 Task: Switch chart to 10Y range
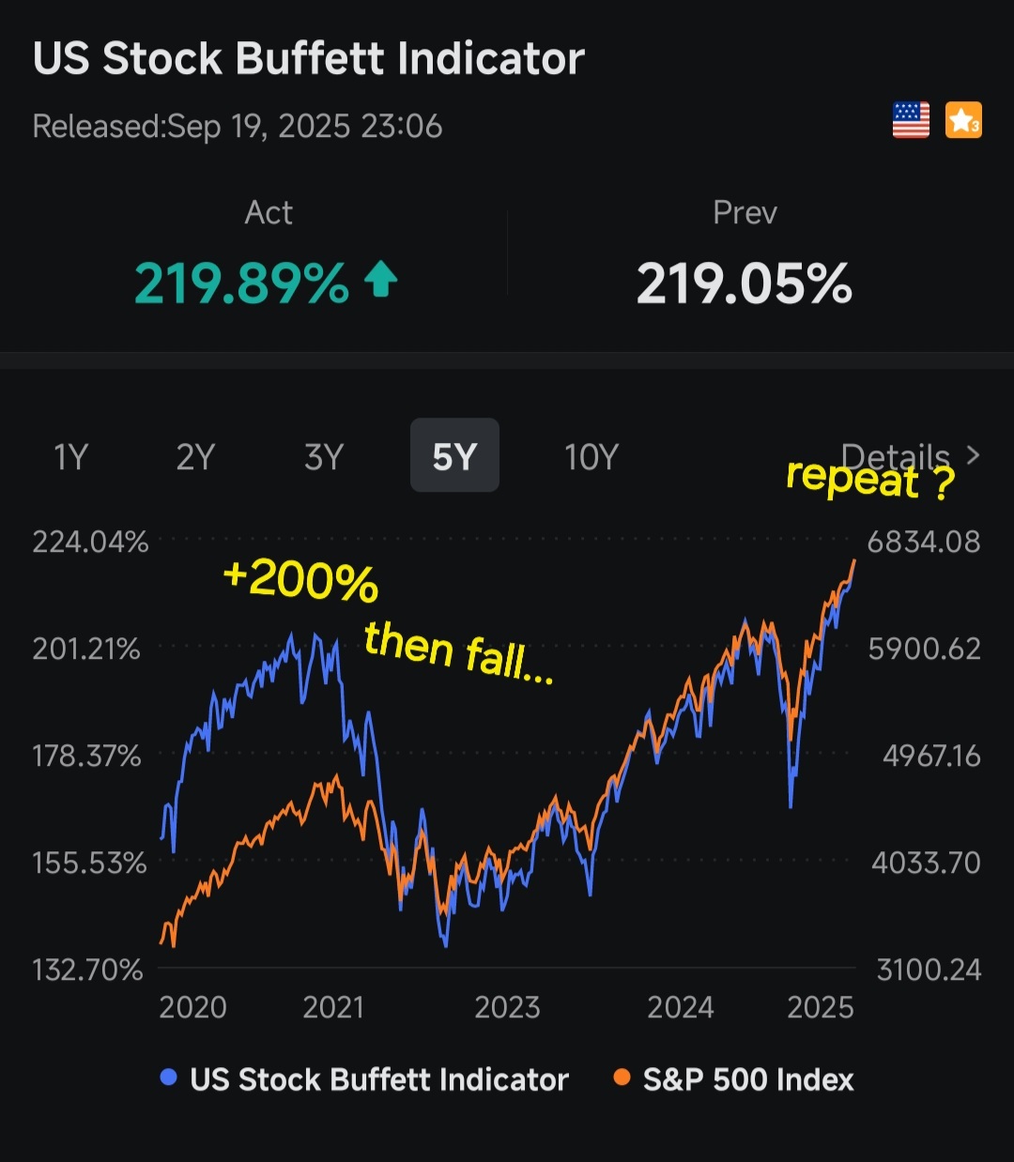[591, 457]
